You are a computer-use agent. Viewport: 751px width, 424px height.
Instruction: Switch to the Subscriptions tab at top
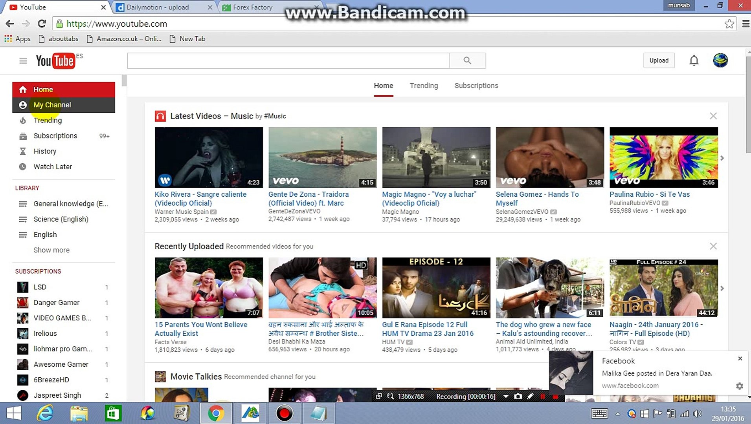click(x=476, y=86)
